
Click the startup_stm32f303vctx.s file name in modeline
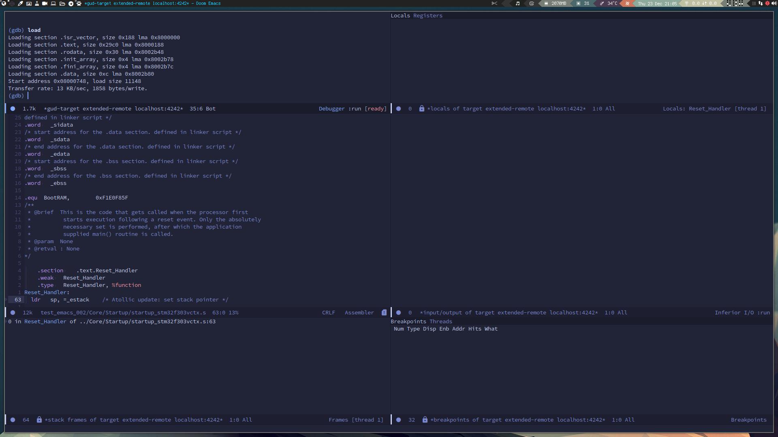(x=123, y=313)
